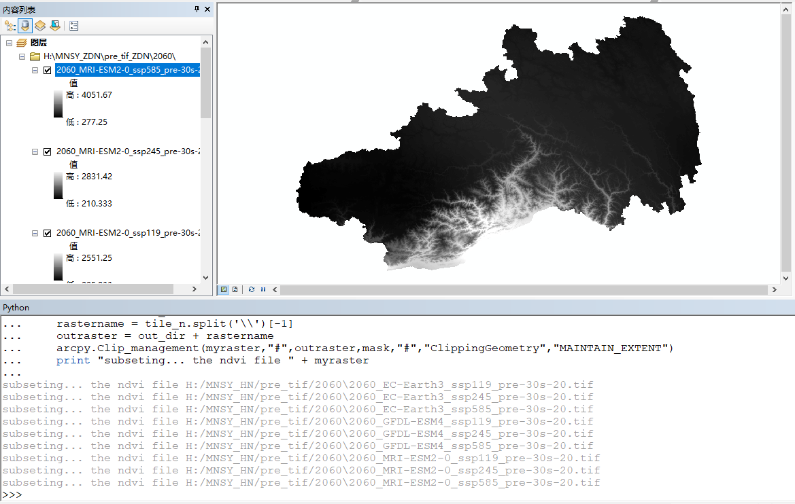Pause drawing of the map

263,289
